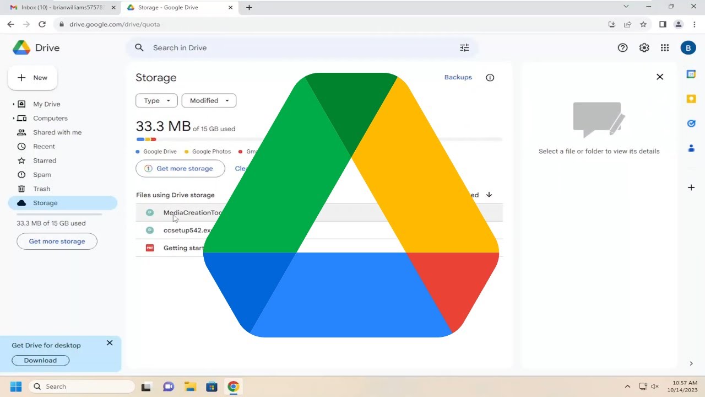Expand the My Drive tree arrow
This screenshot has height=397, width=705.
pos(13,104)
